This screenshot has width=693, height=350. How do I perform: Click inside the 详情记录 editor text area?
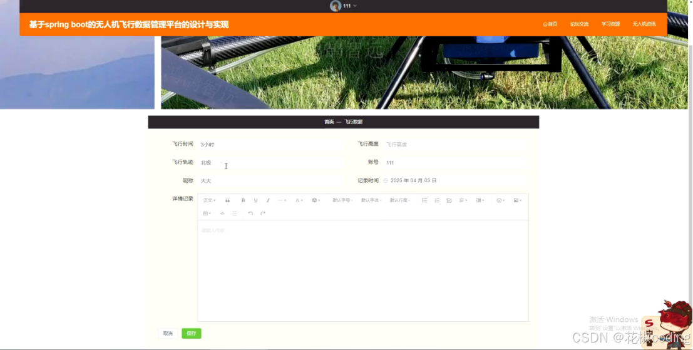[363, 270]
